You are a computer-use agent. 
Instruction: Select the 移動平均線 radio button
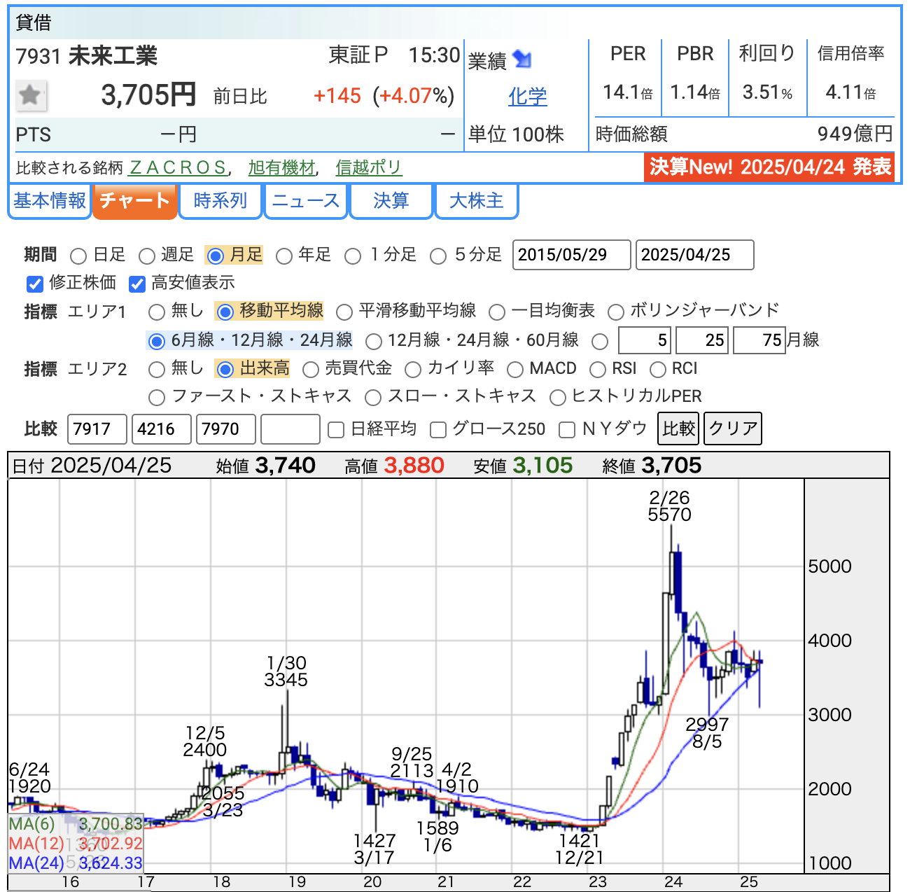(x=225, y=312)
